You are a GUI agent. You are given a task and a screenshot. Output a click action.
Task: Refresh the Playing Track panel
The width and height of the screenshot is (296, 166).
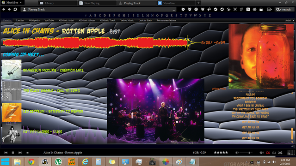pos(15,9)
